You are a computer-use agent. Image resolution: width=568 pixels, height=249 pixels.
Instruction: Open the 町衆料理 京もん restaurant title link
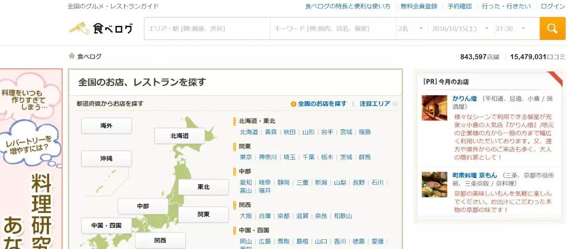click(x=475, y=175)
